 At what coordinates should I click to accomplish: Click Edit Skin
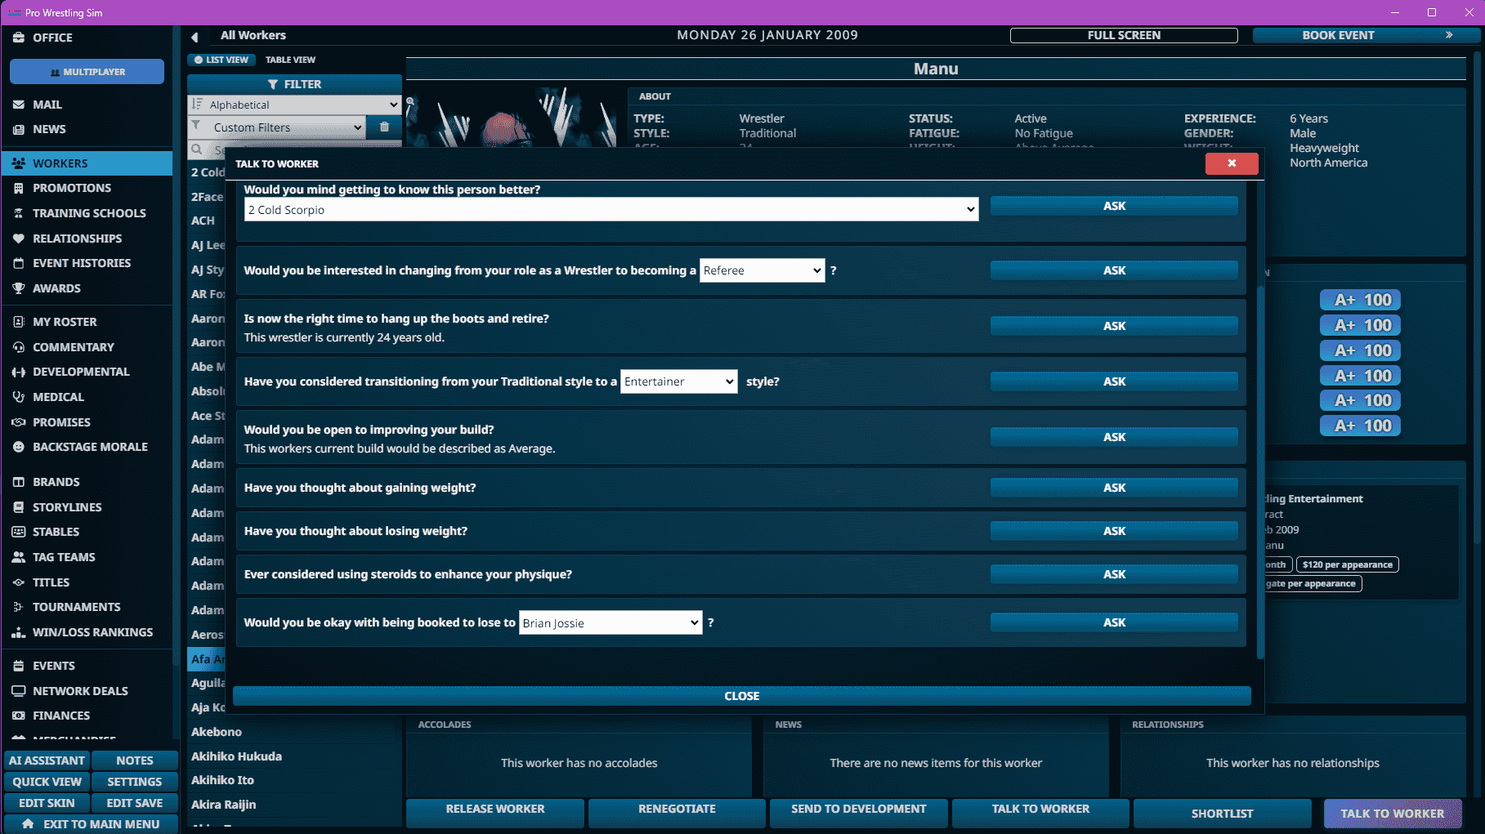47,803
